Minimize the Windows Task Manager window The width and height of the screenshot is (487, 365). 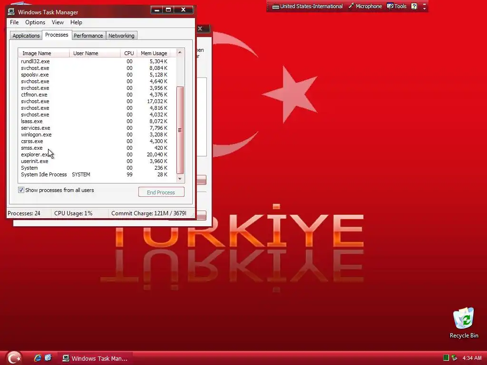157,10
